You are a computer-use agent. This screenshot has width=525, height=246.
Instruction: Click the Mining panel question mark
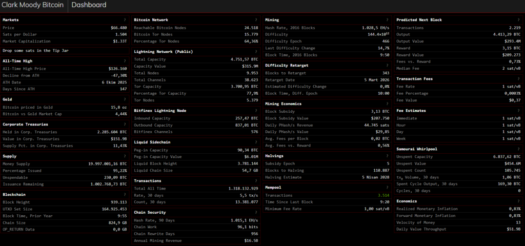[x=387, y=20]
